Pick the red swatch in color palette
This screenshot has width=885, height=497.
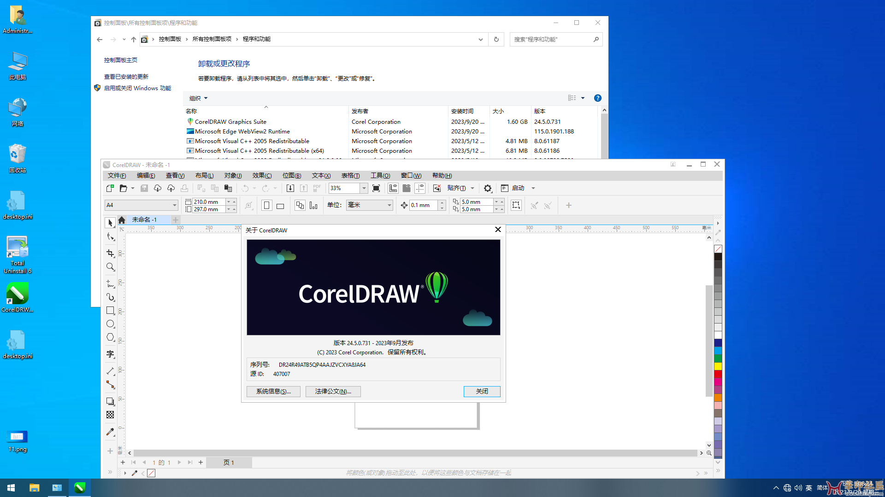(718, 374)
